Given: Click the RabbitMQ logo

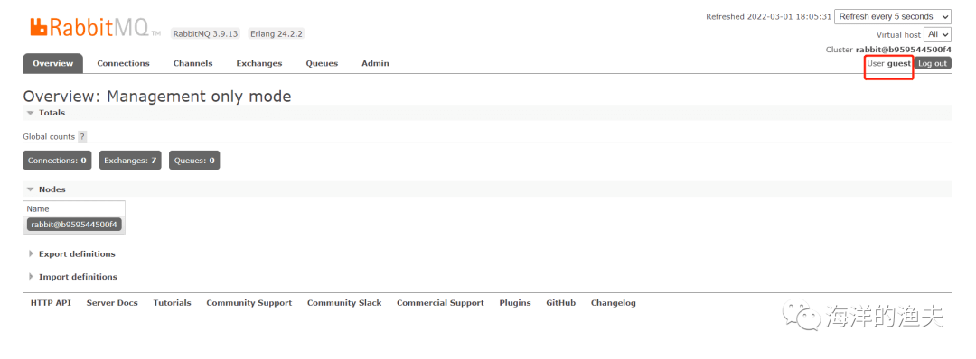Looking at the screenshot, I should pyautogui.click(x=95, y=28).
